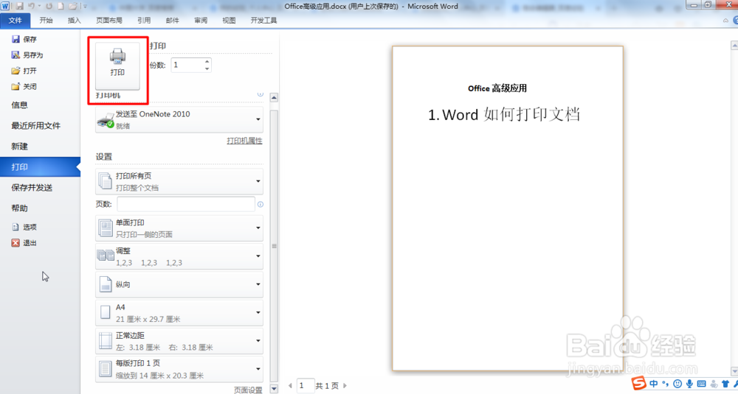Open the View (视图) tab
The width and height of the screenshot is (738, 394).
coord(229,20)
